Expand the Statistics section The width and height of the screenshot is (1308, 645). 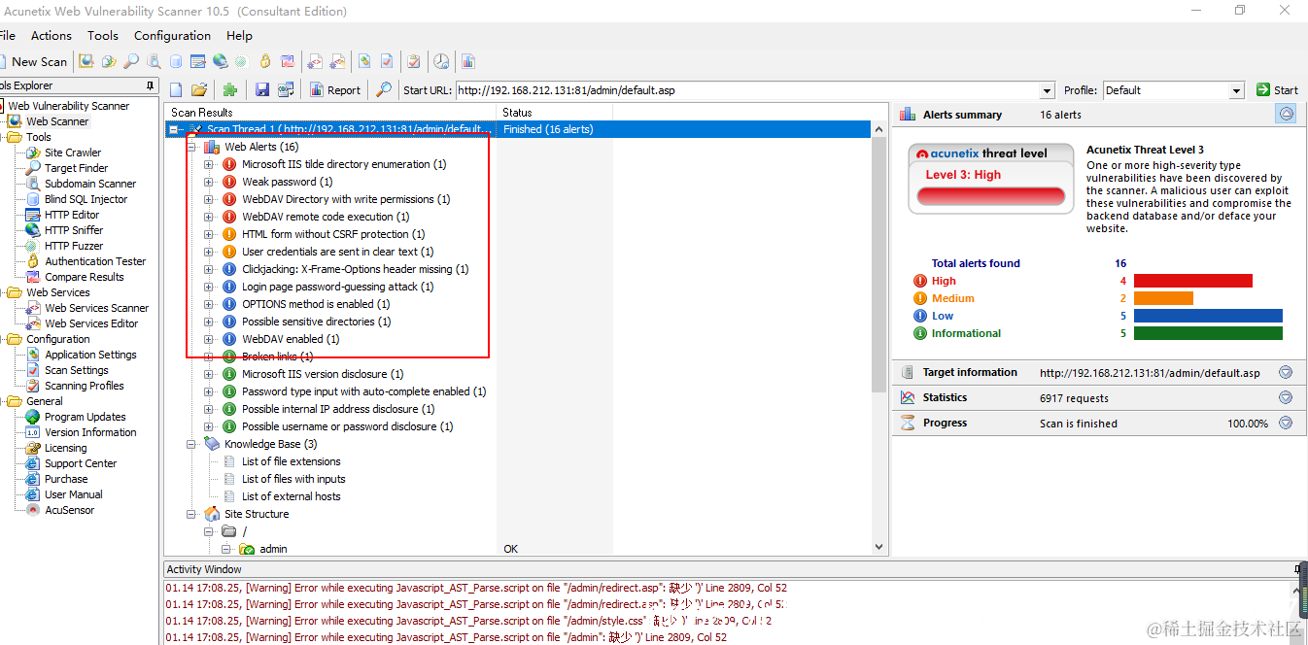point(1286,397)
